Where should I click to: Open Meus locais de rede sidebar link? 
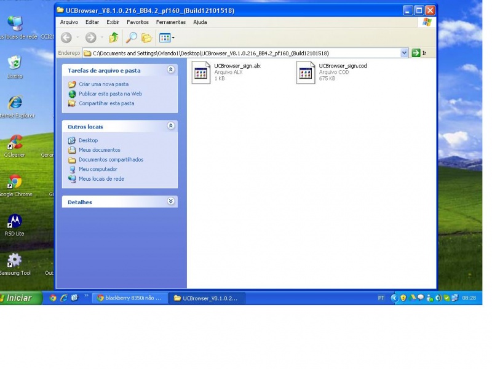pyautogui.click(x=101, y=179)
